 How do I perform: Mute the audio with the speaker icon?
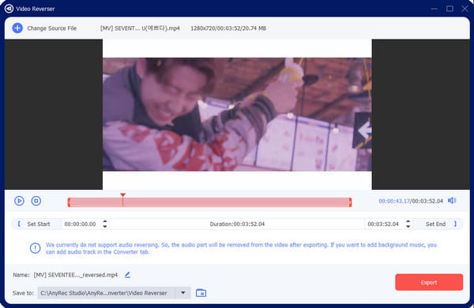[452, 200]
